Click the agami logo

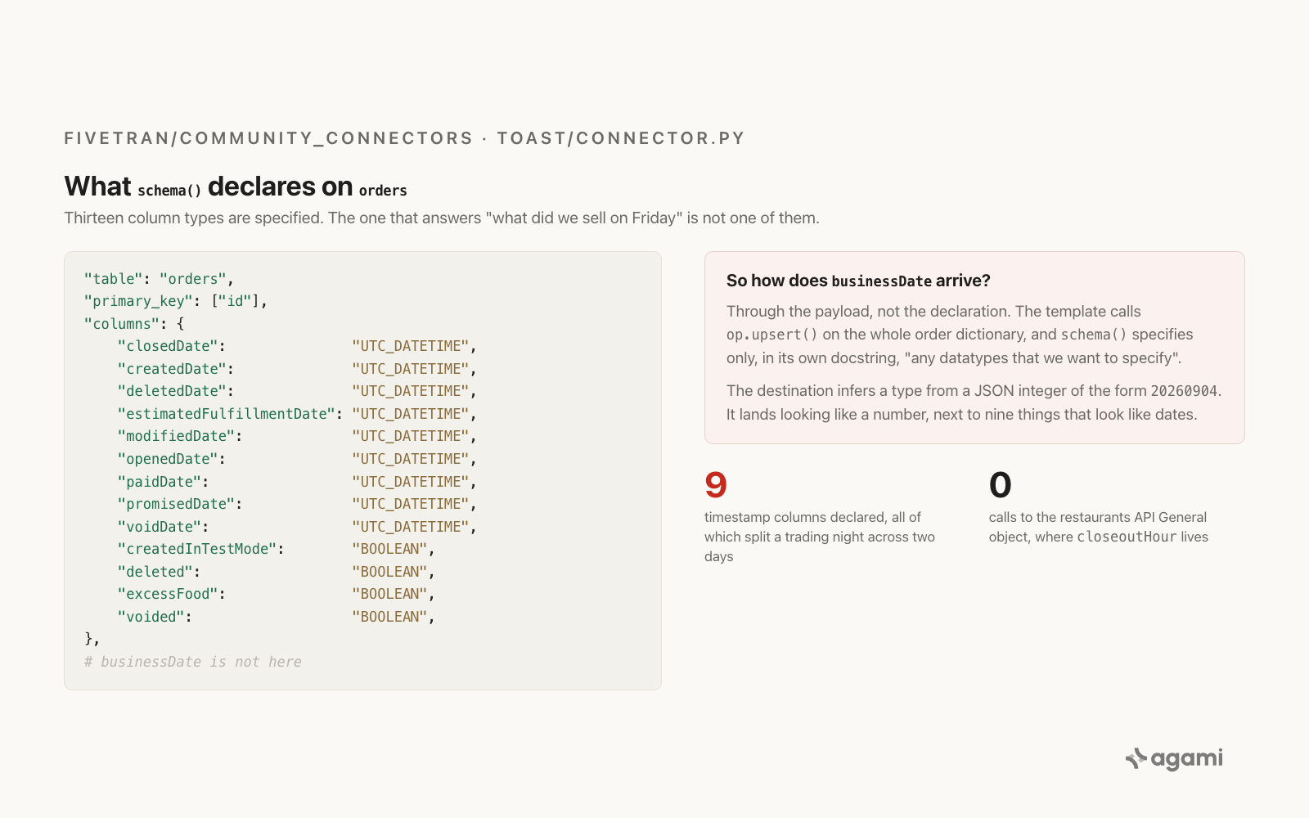pyautogui.click(x=1174, y=759)
